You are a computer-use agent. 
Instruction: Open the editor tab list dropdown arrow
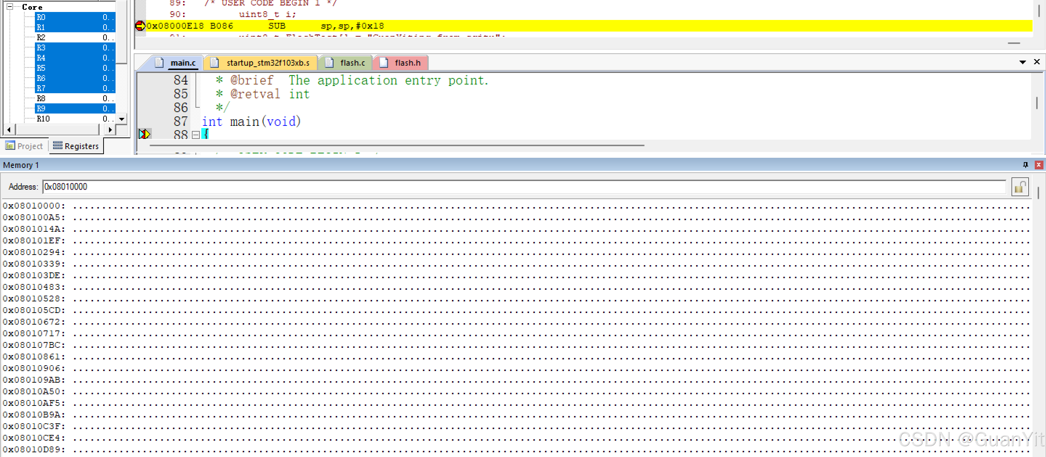click(1023, 62)
